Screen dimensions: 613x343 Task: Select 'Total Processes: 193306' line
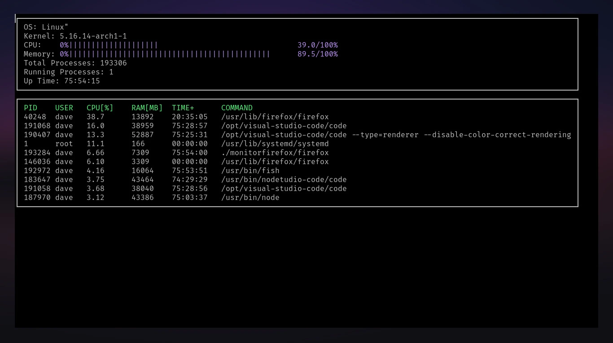tap(75, 63)
